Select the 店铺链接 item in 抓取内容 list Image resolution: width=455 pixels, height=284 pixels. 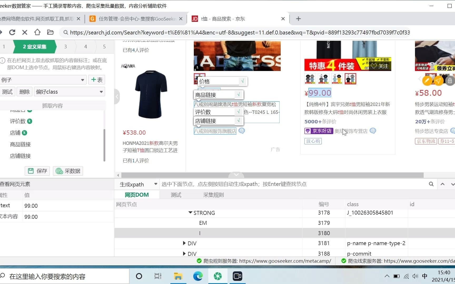coord(20,156)
